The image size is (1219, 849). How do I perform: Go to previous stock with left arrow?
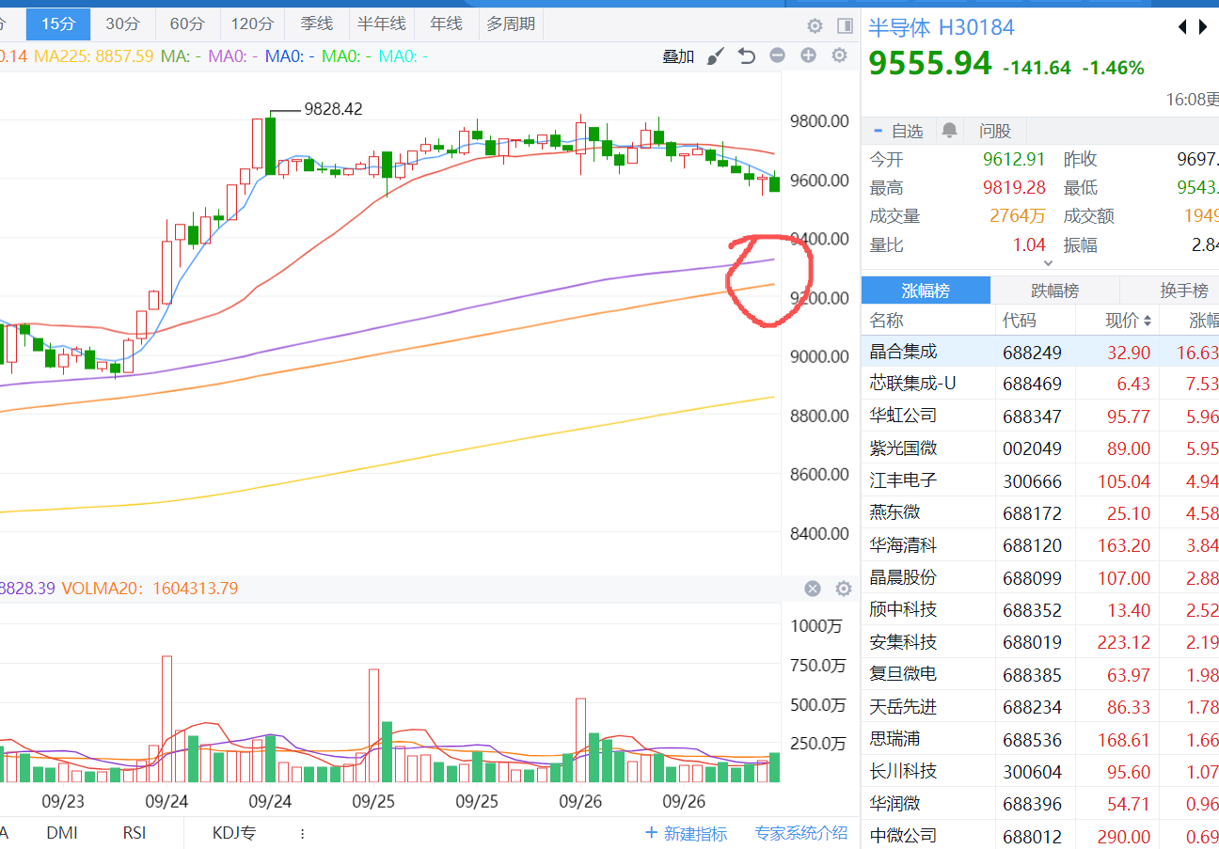pyautogui.click(x=1182, y=27)
